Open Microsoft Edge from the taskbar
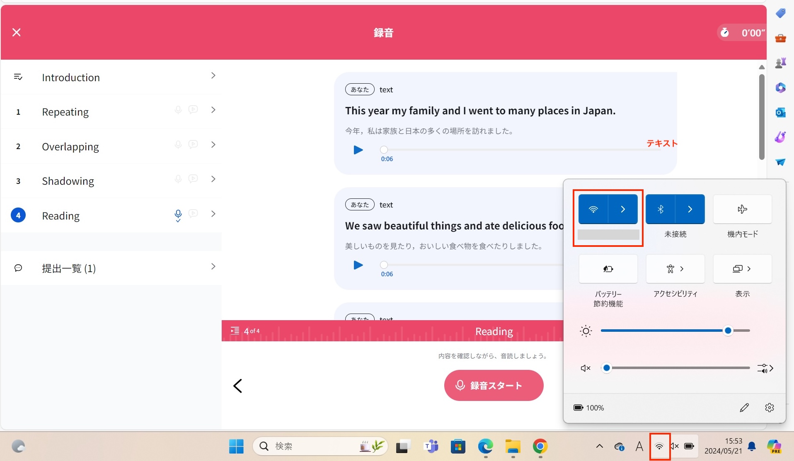 point(485,446)
